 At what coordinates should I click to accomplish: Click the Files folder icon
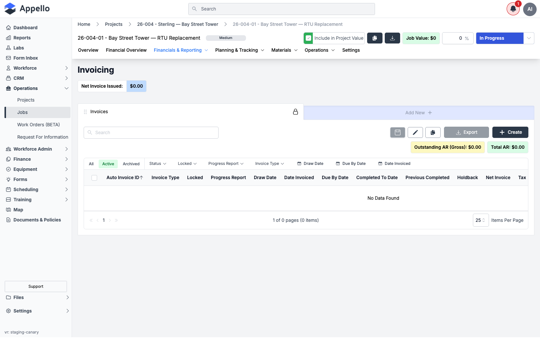pos(8,298)
